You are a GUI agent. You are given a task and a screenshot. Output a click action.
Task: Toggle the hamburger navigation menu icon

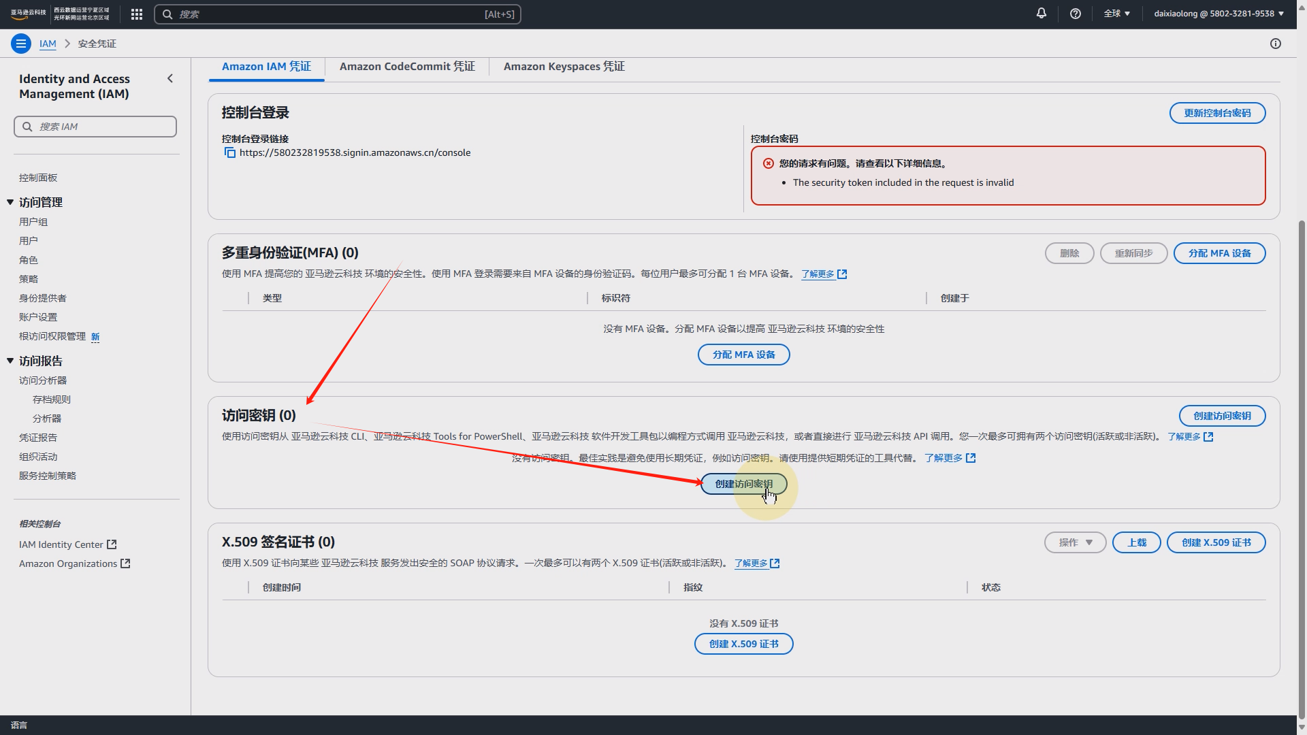pyautogui.click(x=21, y=44)
